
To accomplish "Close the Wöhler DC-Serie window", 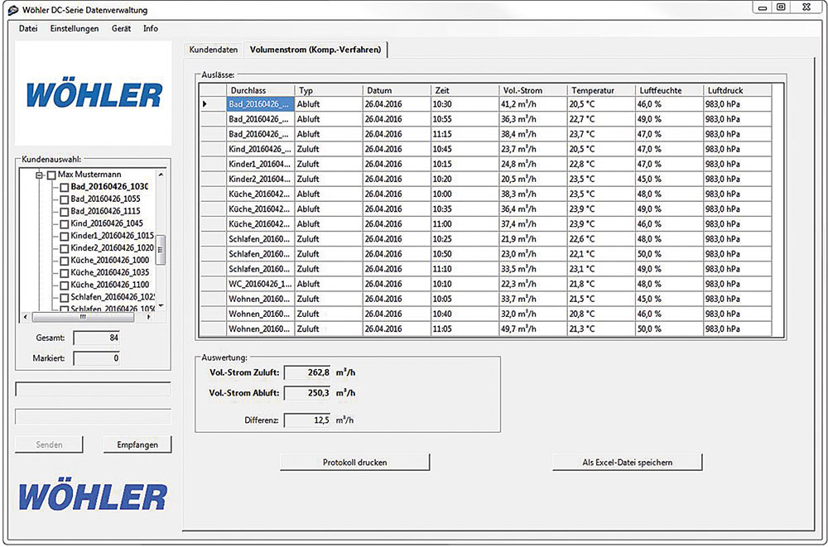I will click(x=806, y=7).
